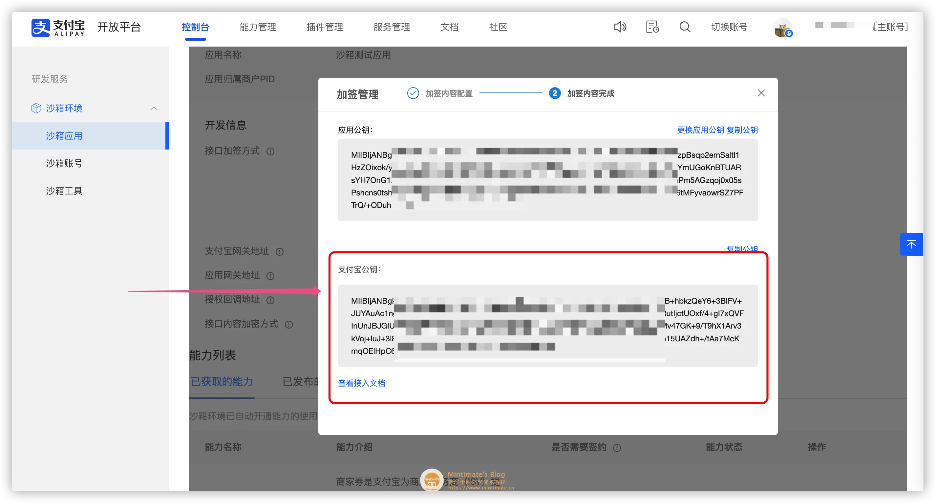This screenshot has width=936, height=503.
Task: Click the 沙箱测试应用 name text
Action: click(x=363, y=55)
